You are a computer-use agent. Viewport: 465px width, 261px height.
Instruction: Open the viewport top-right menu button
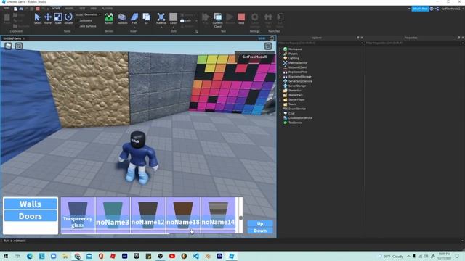click(268, 46)
